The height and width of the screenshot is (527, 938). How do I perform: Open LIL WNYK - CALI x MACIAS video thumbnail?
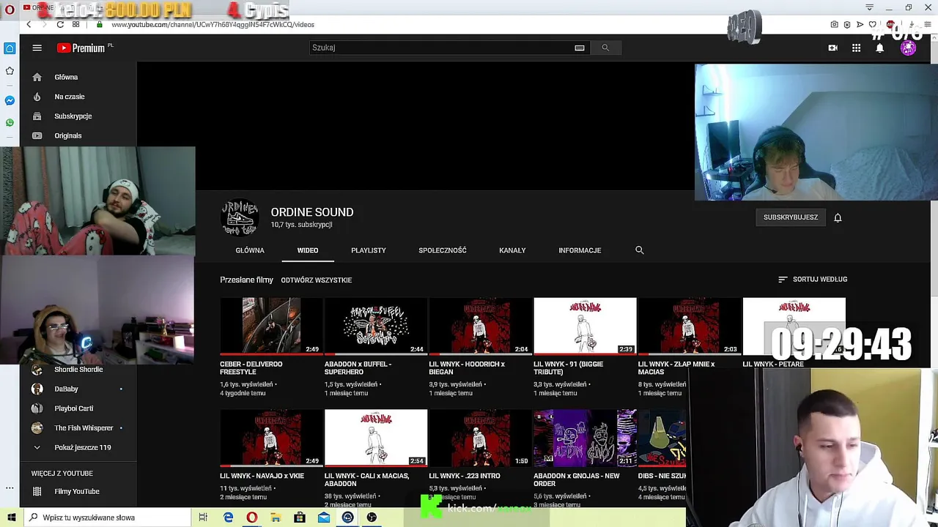376,438
